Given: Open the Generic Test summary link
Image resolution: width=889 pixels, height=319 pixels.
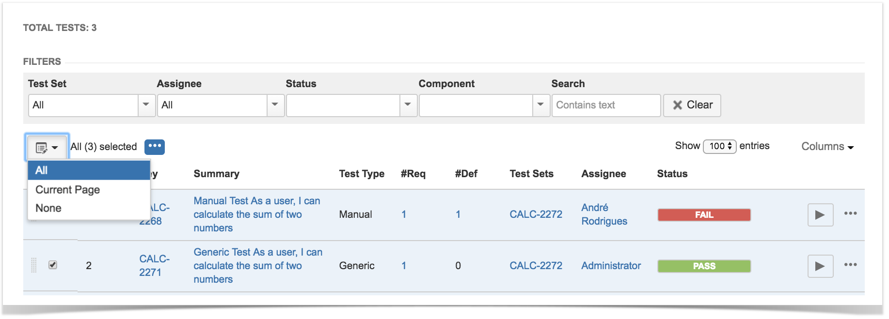Looking at the screenshot, I should pyautogui.click(x=258, y=266).
